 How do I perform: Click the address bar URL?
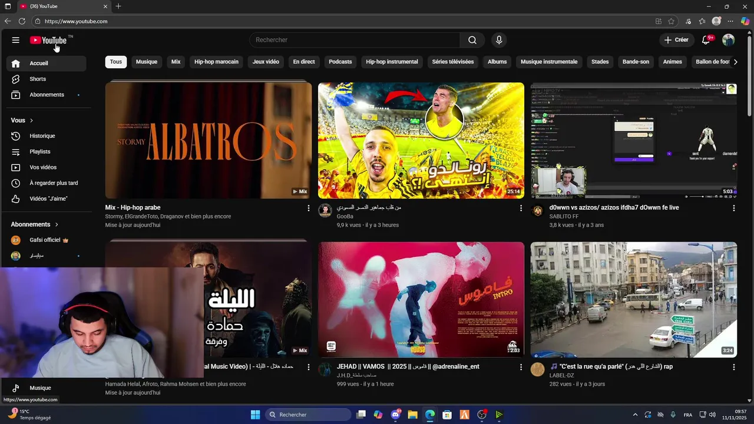click(x=76, y=21)
